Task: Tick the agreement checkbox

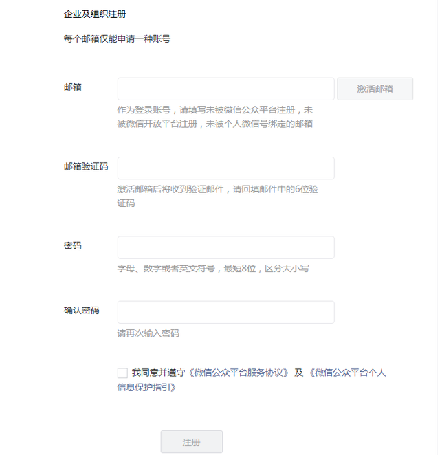Action: click(x=122, y=373)
